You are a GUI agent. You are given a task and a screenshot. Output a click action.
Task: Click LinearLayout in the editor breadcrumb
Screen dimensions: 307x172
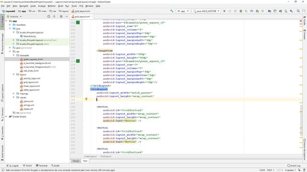90,156
